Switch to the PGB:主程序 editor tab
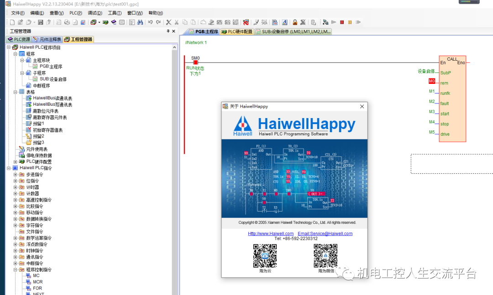493x295 pixels. coord(204,32)
